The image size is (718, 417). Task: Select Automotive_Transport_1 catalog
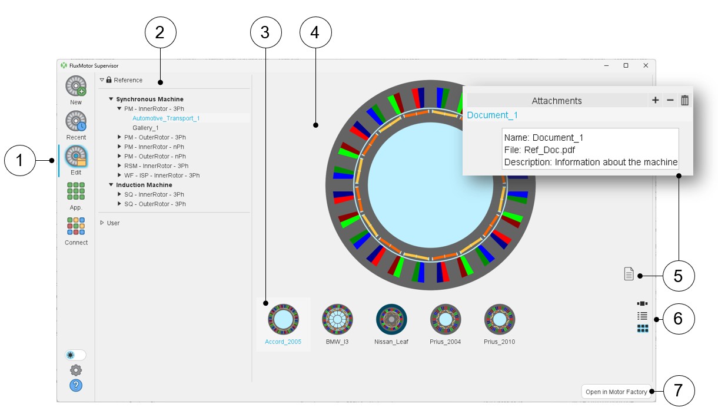point(166,118)
